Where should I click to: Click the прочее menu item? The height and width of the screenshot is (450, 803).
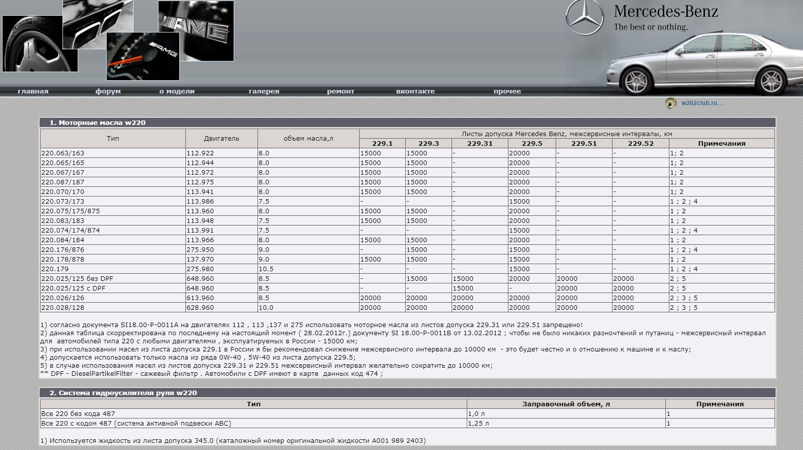[x=507, y=91]
